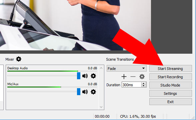The image size is (196, 120).
Task: Open Mixer settings gear icon
Action: tap(19, 59)
